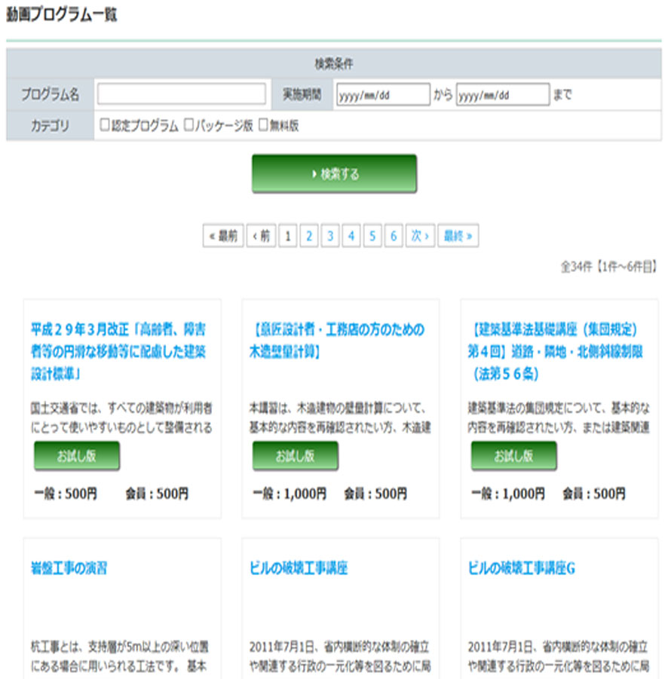Image resolution: width=668 pixels, height=679 pixels.
Task: Open the 木造壁量計算 program link
Action: [336, 340]
